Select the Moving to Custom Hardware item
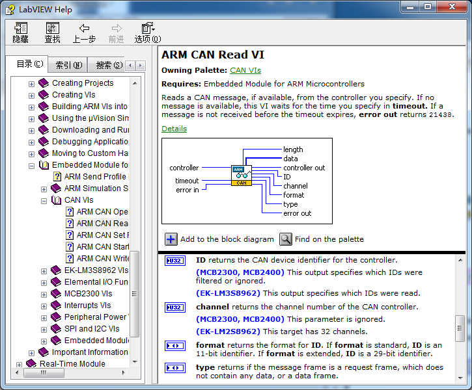472x390 pixels. coord(90,153)
